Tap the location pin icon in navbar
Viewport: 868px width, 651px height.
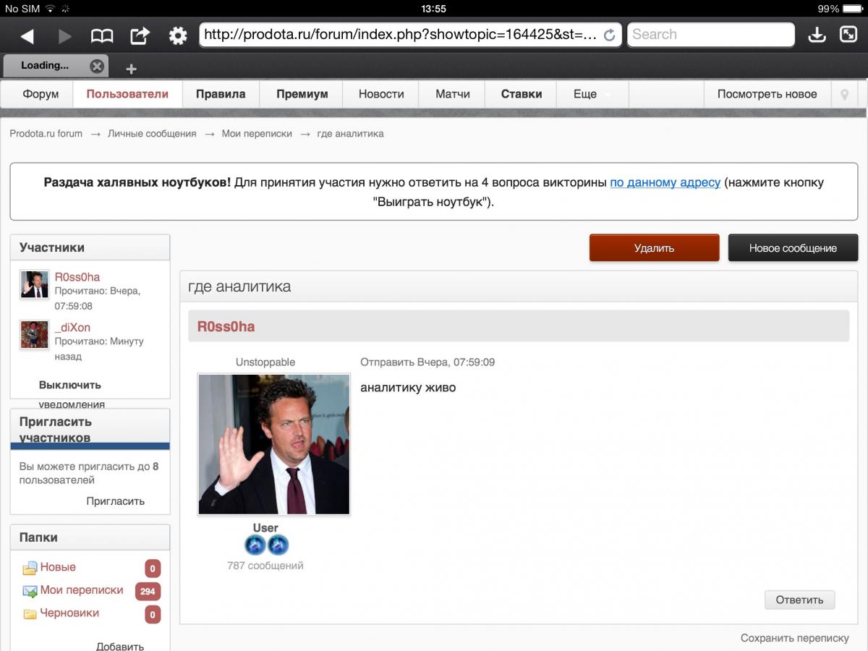coord(844,94)
